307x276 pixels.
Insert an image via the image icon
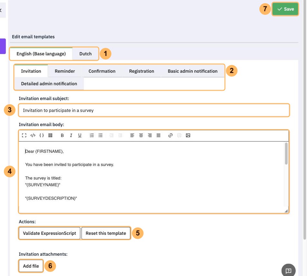[x=188, y=135]
